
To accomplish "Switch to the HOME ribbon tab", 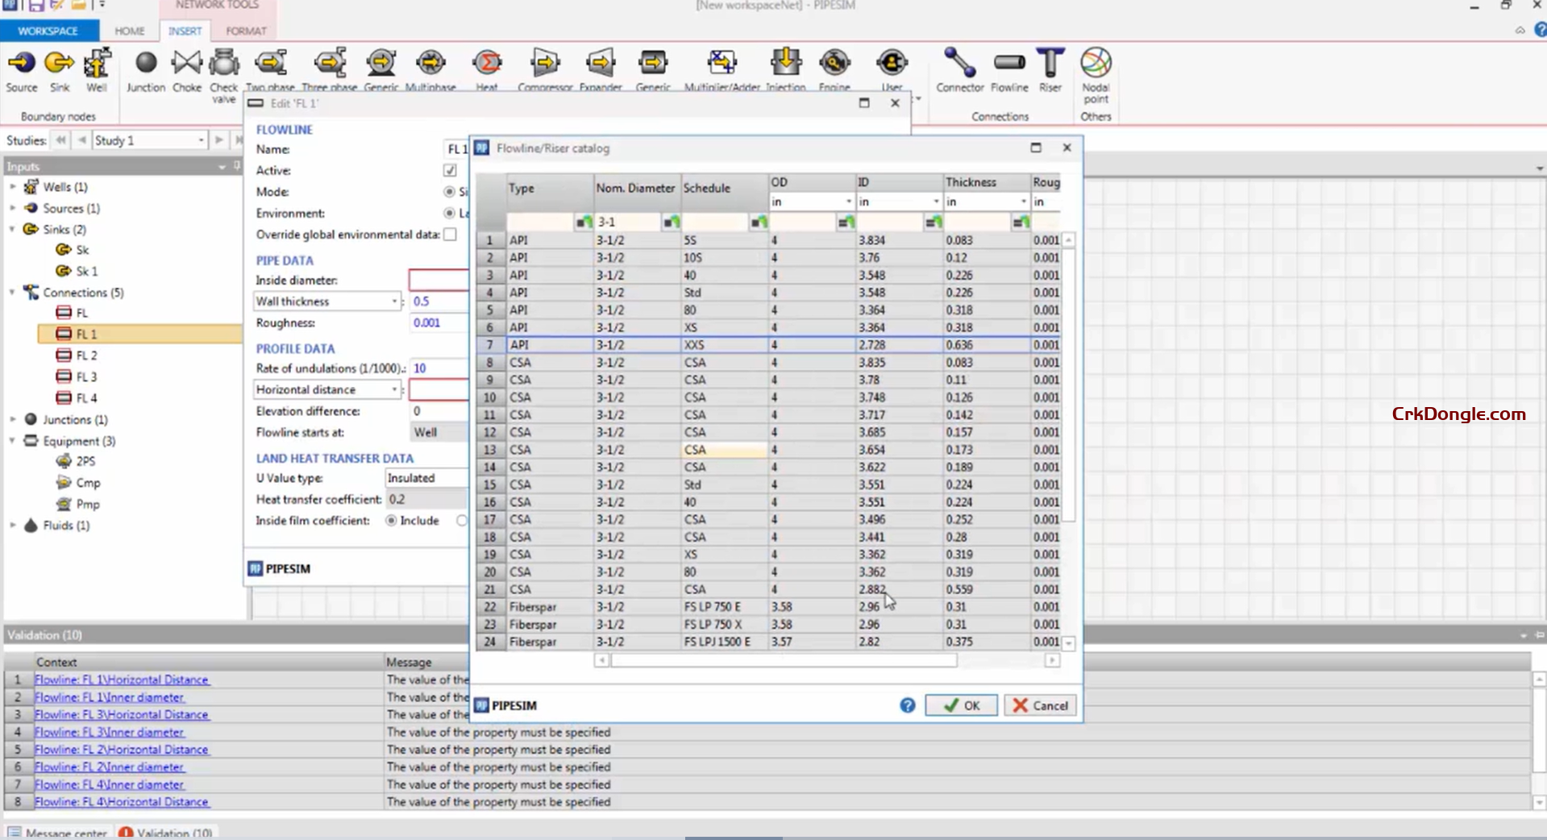I will click(129, 31).
